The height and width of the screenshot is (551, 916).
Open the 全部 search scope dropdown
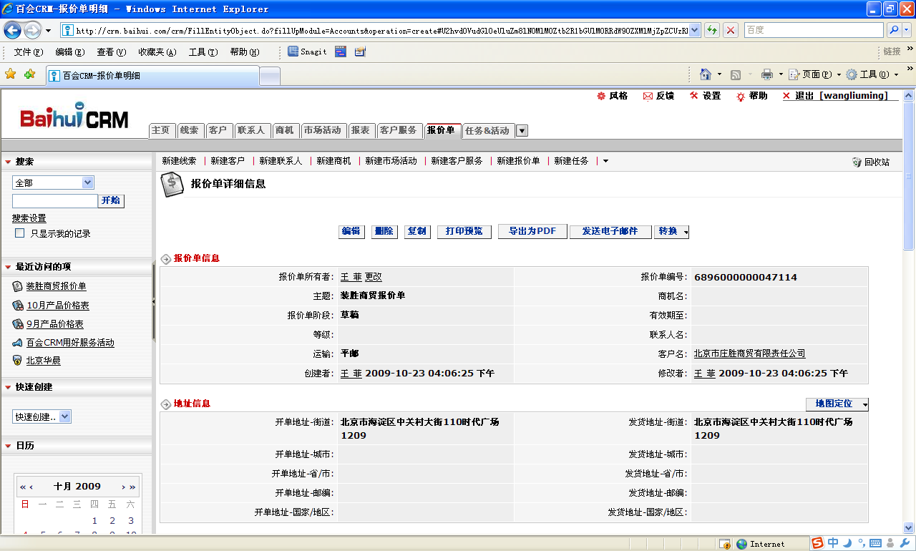(x=88, y=183)
